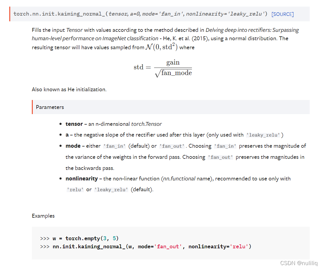Open the [SOURCE] link
Screen dimensions: 322x269
coord(282,14)
